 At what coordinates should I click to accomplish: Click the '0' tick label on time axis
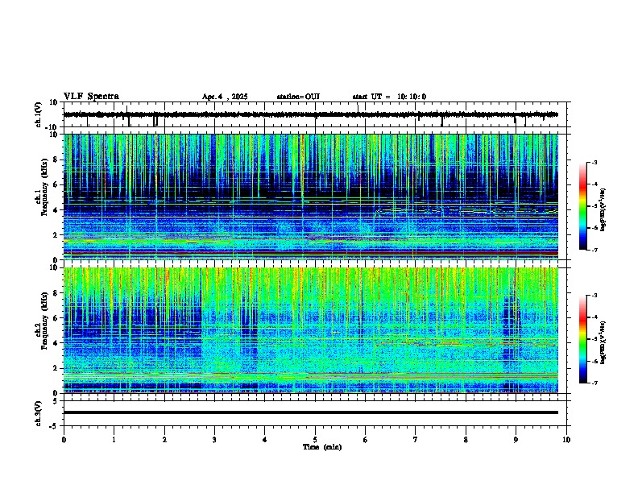click(64, 440)
